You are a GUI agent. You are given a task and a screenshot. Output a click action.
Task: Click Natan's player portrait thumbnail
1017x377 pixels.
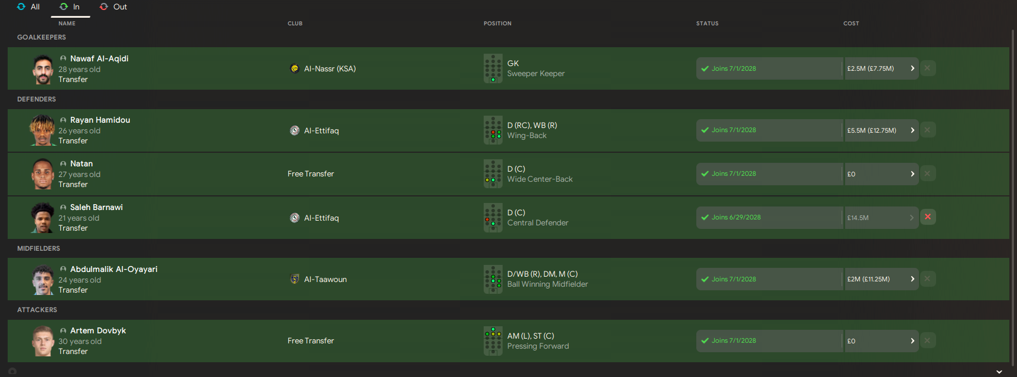43,174
